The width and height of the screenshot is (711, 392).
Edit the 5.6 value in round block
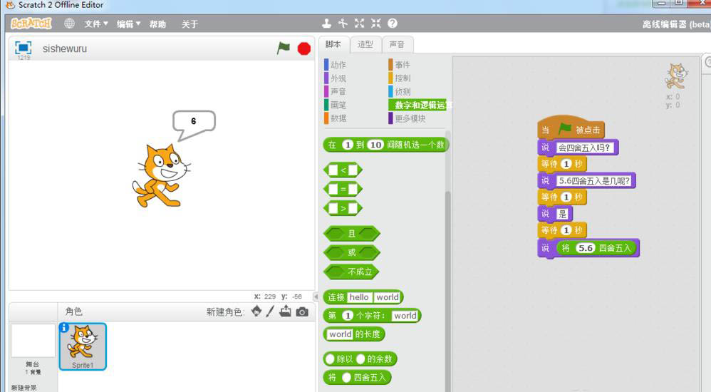[x=586, y=248]
